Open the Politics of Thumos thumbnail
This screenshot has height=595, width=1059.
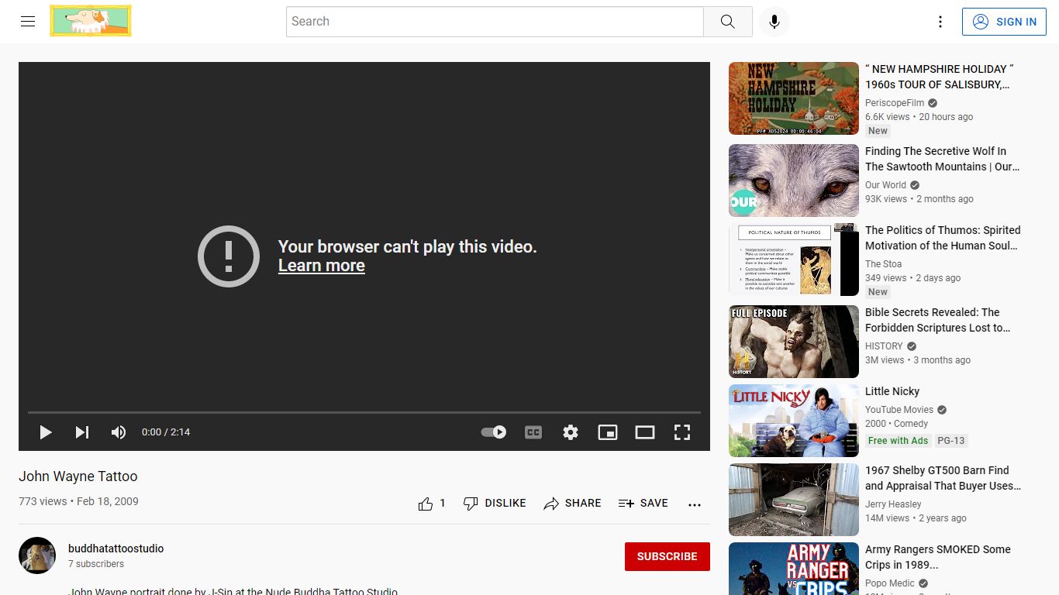click(x=794, y=260)
